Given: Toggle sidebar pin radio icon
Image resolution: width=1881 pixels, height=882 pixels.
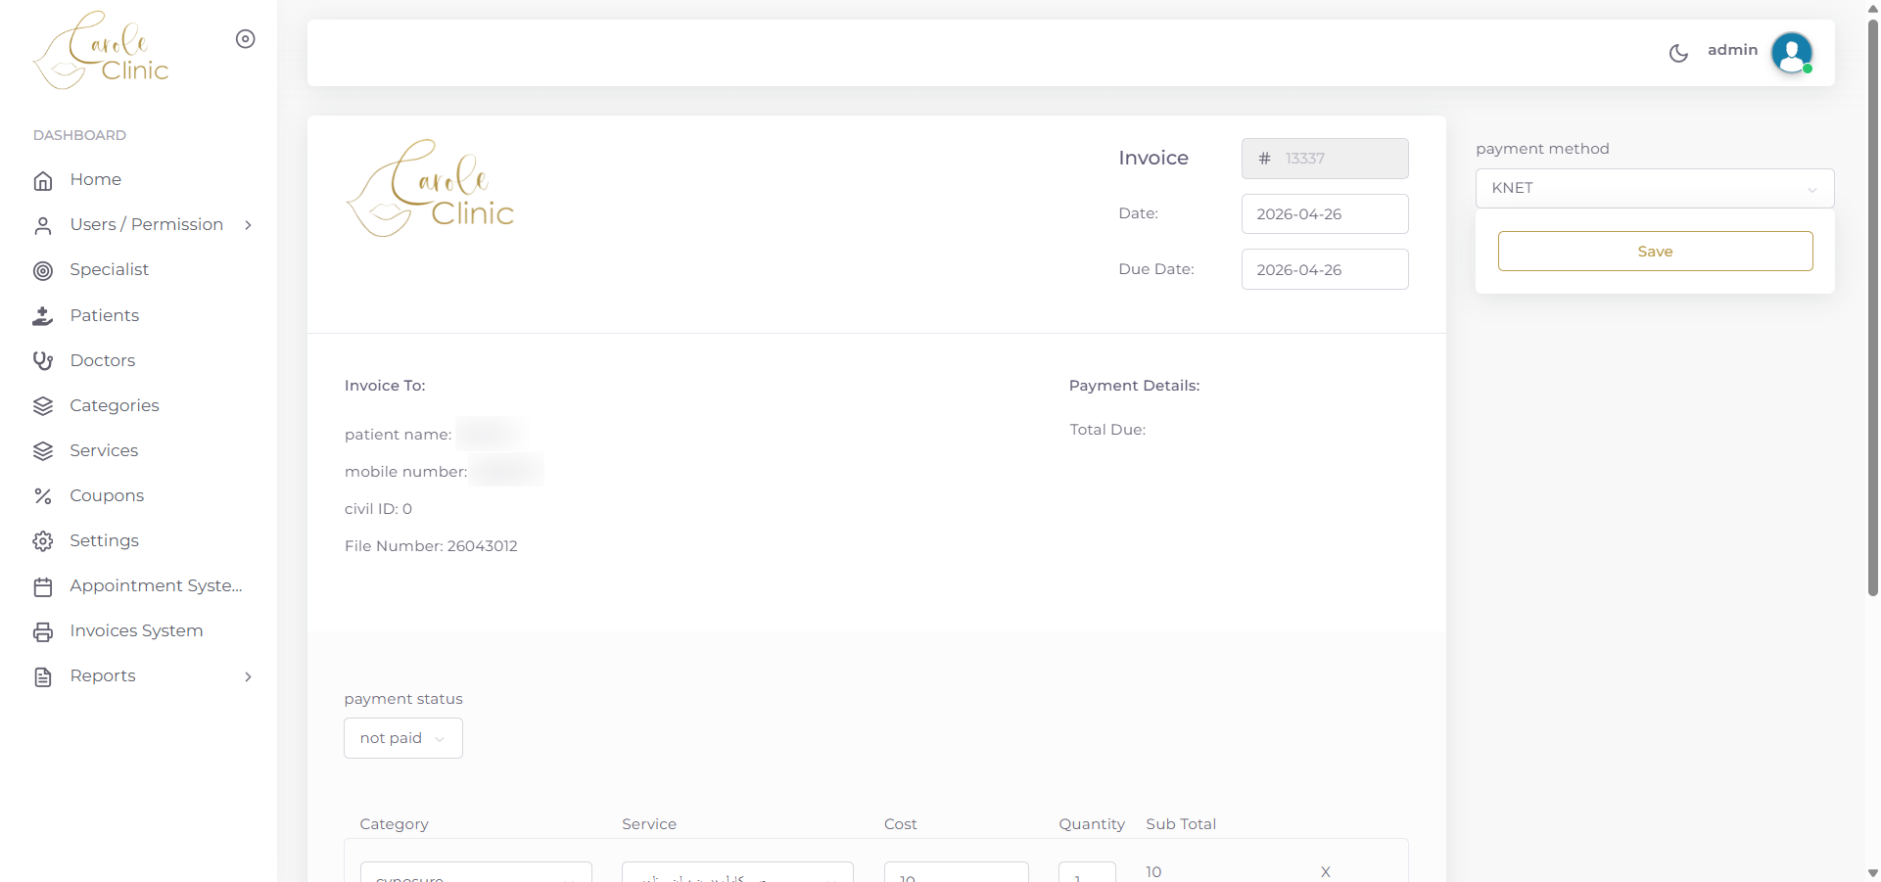Looking at the screenshot, I should (x=246, y=39).
